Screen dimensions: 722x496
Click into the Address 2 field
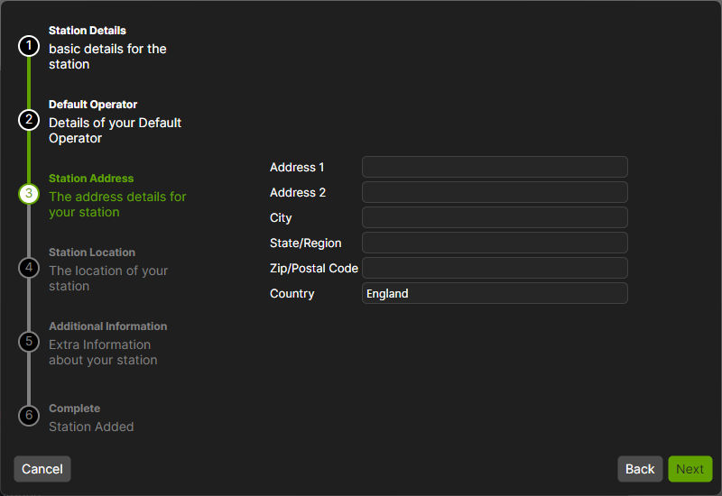point(495,192)
